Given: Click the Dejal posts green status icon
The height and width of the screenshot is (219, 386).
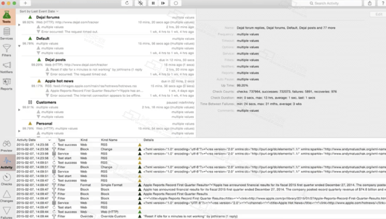Looking at the screenshot, I should point(39,60).
